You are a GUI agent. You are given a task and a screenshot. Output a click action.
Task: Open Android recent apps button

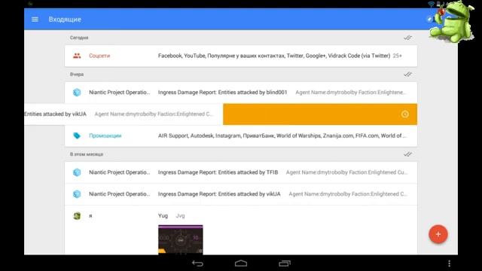[285, 263]
